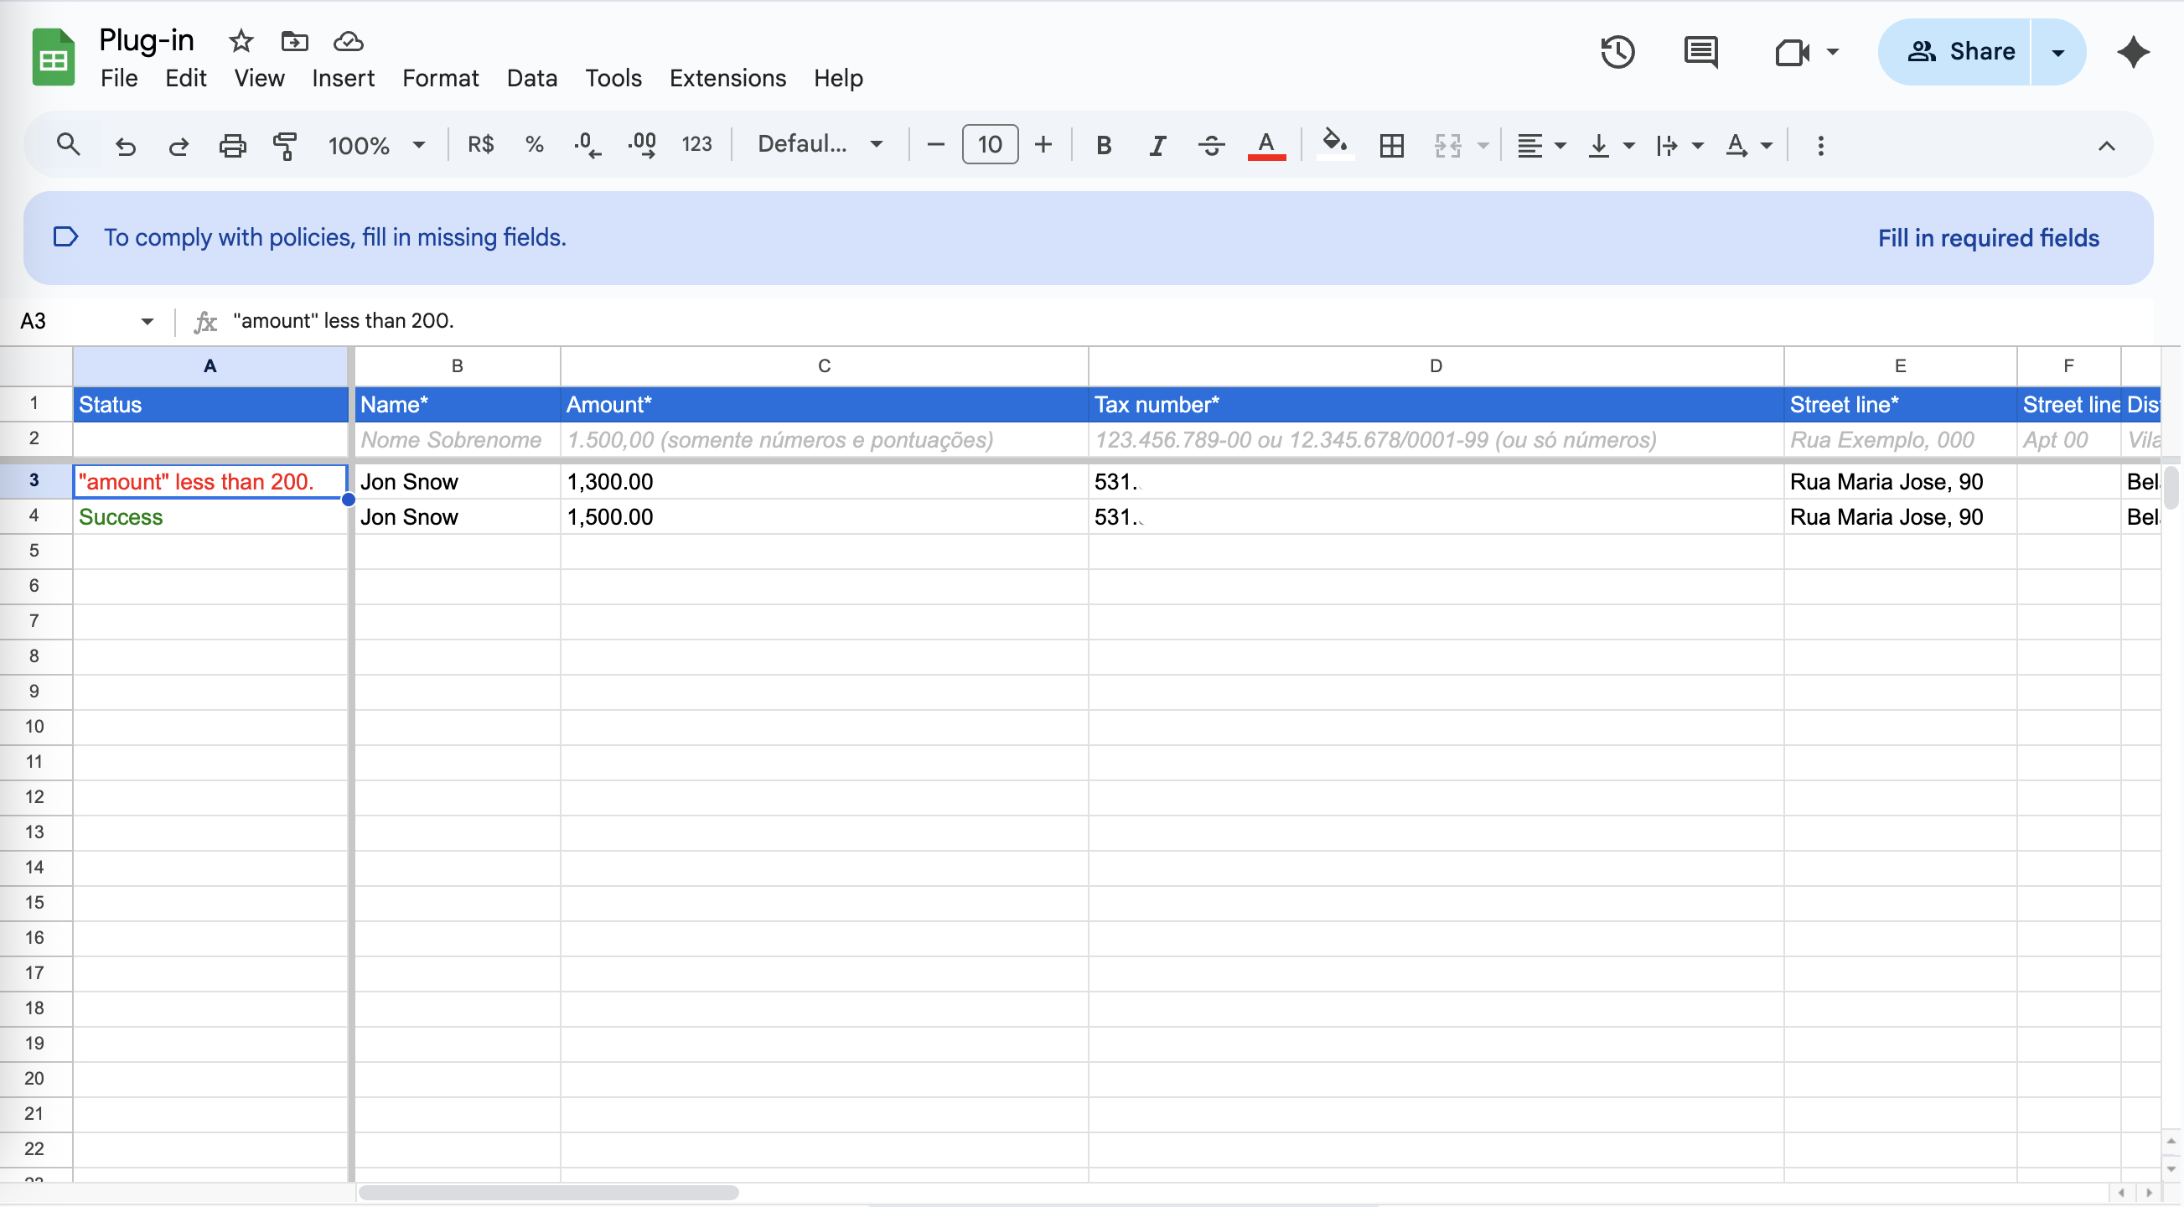Open the zoom 100% dropdown
2184x1207 pixels.
pyautogui.click(x=375, y=145)
